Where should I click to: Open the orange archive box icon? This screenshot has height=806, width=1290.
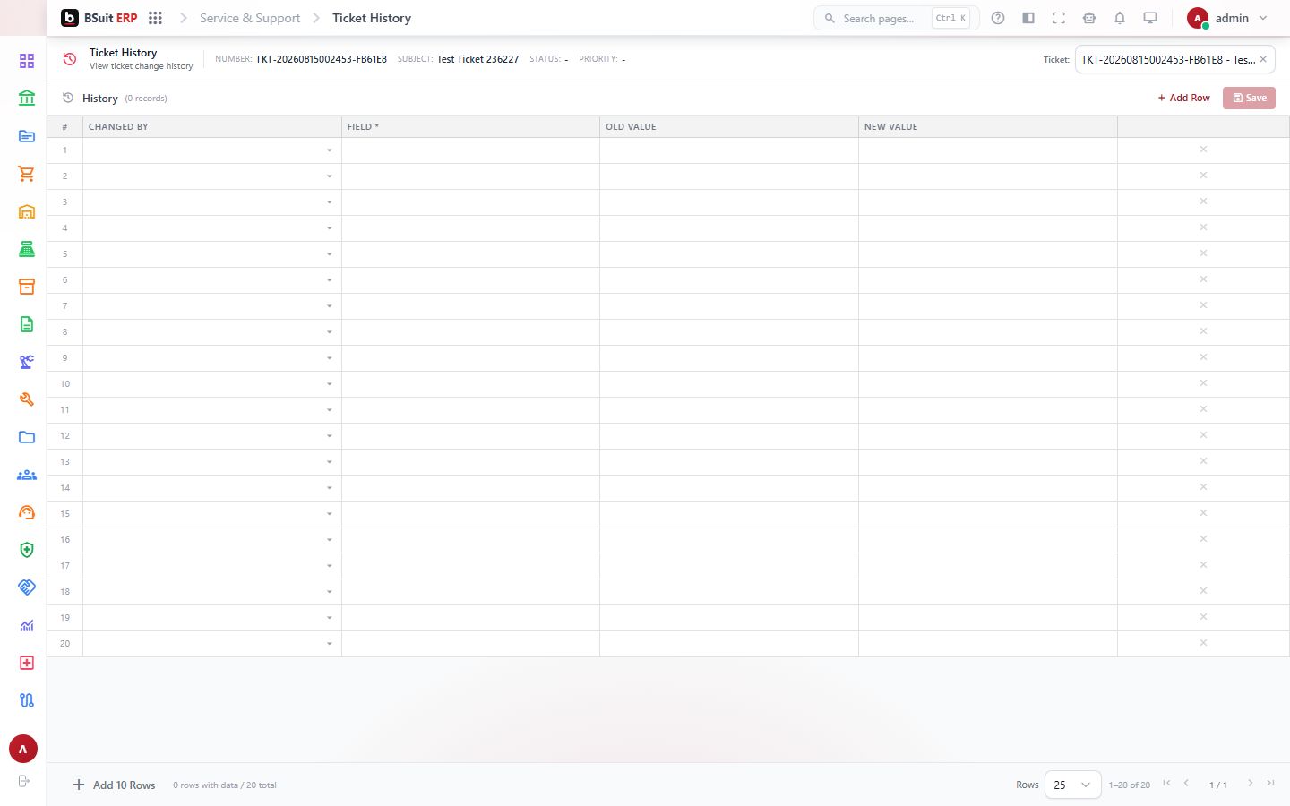(x=27, y=287)
